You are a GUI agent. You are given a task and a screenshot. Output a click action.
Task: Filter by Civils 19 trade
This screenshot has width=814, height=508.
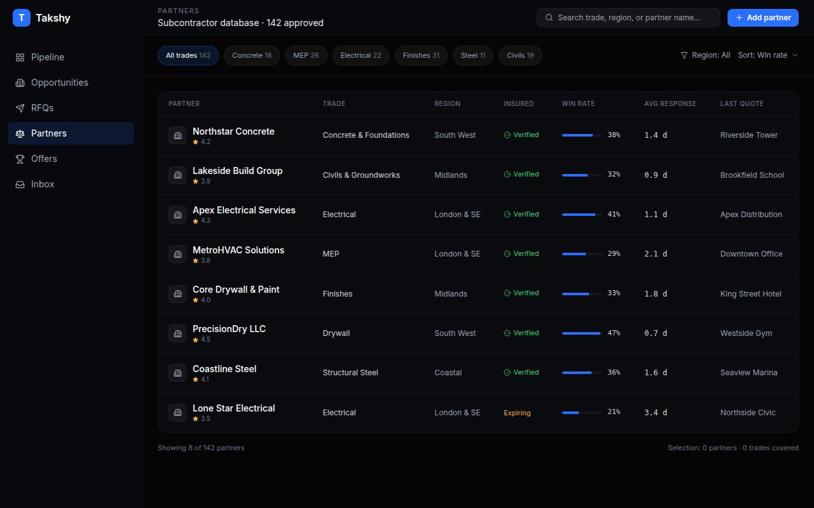pyautogui.click(x=520, y=55)
